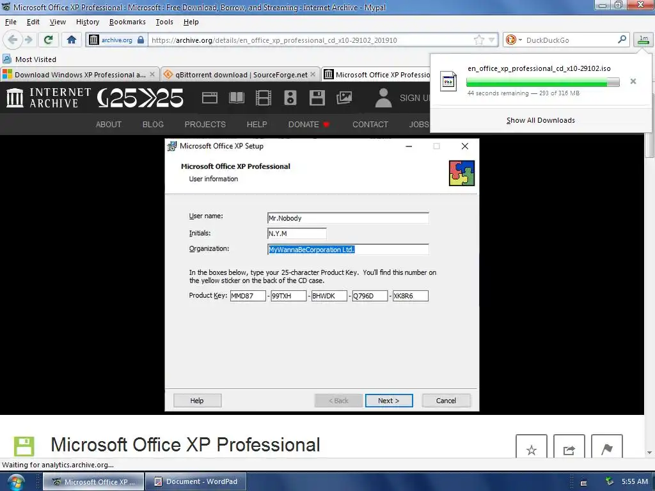Click the browser Forward arrow button
This screenshot has width=655, height=491.
(28, 40)
